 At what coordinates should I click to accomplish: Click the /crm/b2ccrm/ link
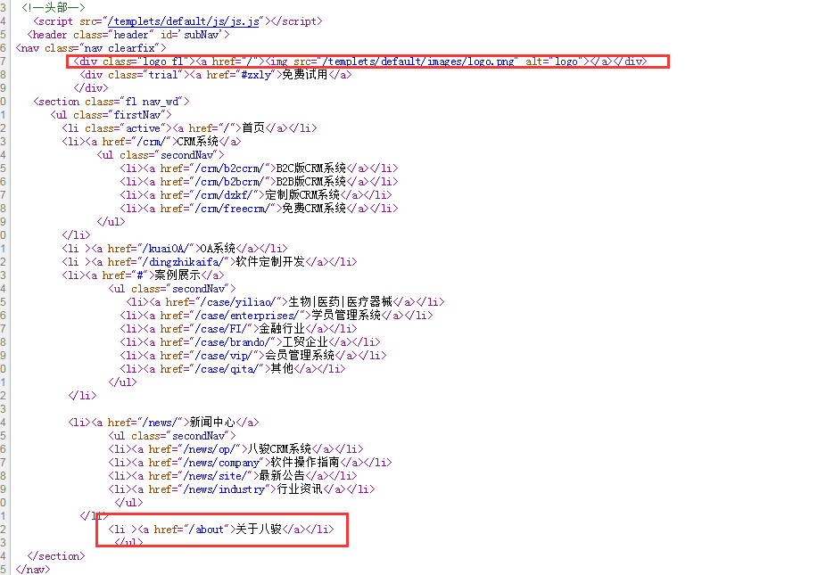[215, 168]
